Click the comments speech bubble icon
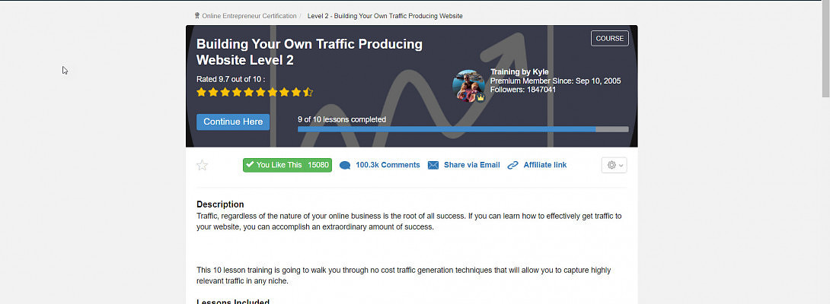Viewport: 830px width, 304px height. tap(345, 166)
